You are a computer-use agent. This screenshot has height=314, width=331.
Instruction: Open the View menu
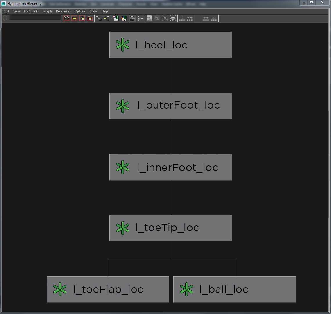[17, 11]
